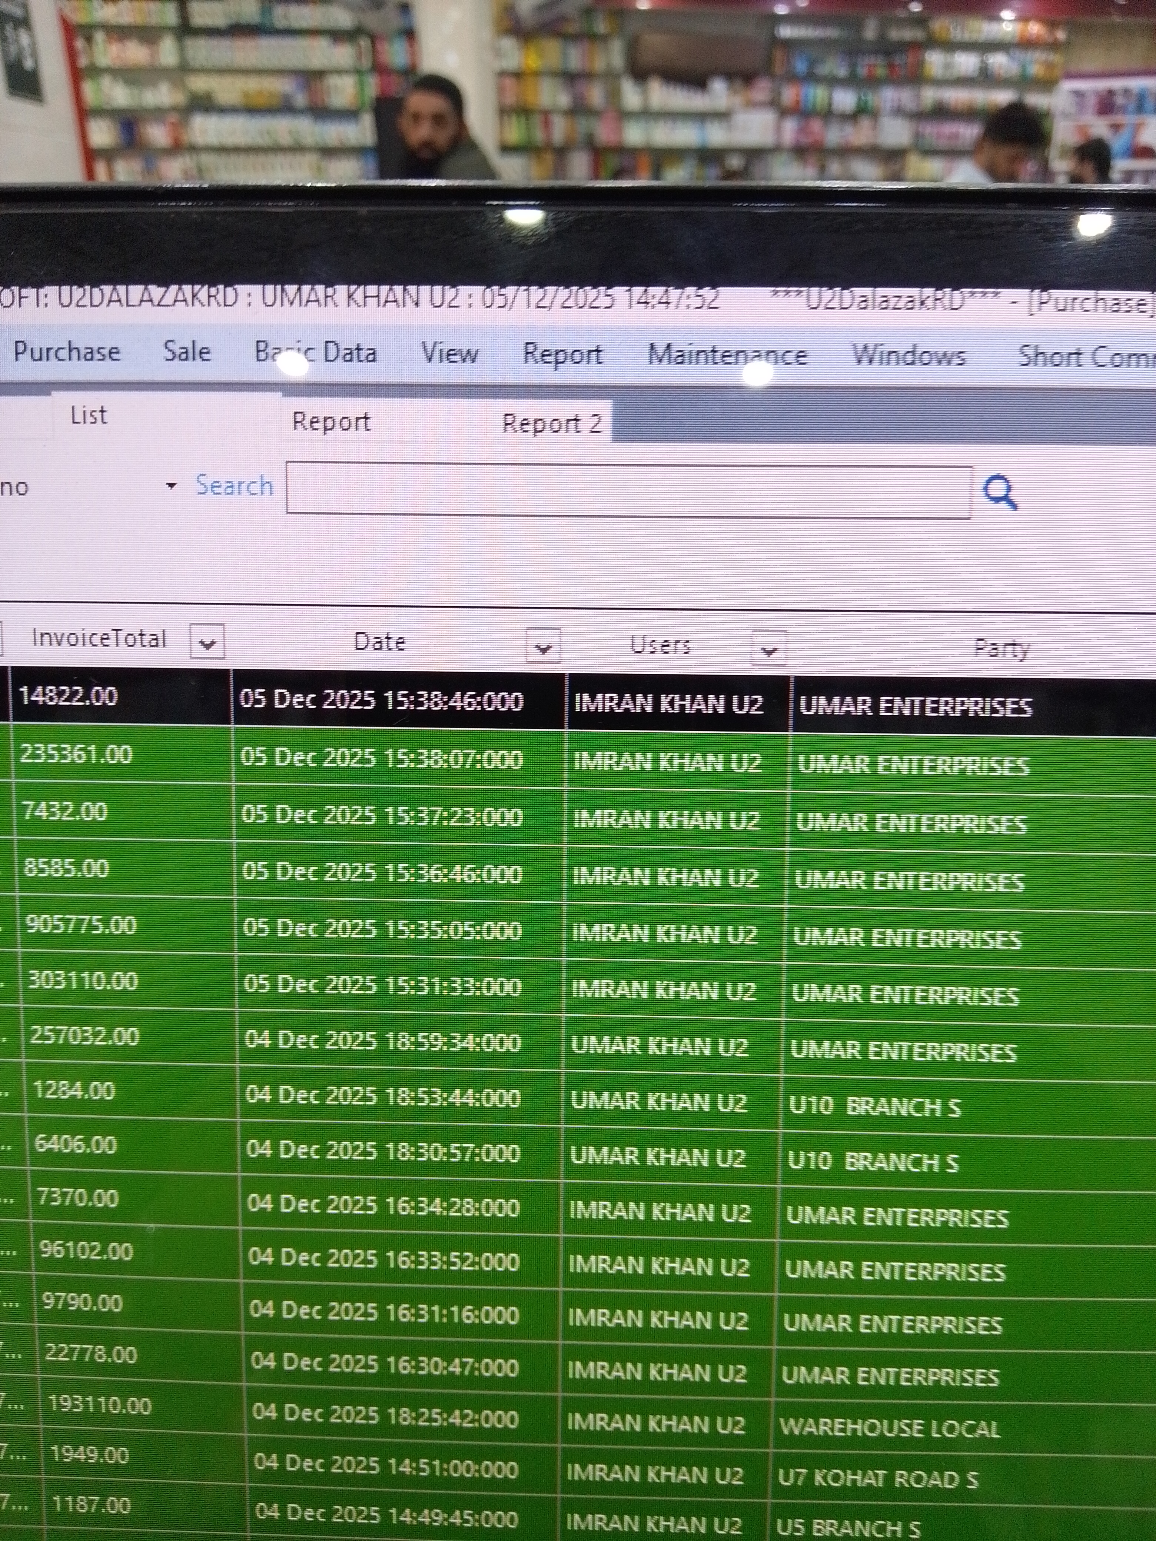This screenshot has width=1156, height=1541.
Task: Switch to the Report 2 tab
Action: coord(552,423)
